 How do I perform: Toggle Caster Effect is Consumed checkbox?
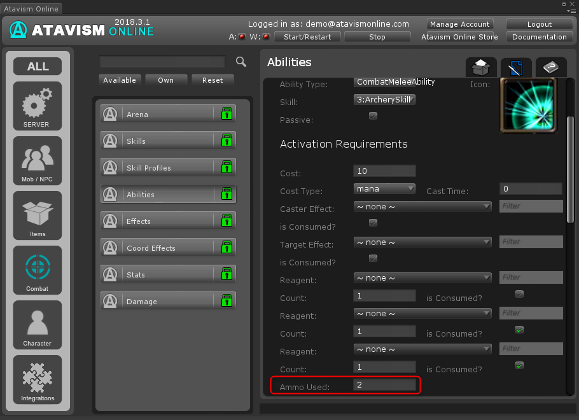tap(373, 223)
